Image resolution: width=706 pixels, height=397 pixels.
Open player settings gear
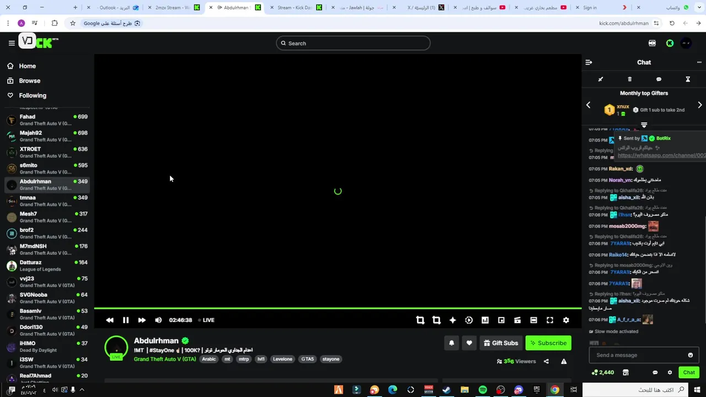click(x=566, y=320)
